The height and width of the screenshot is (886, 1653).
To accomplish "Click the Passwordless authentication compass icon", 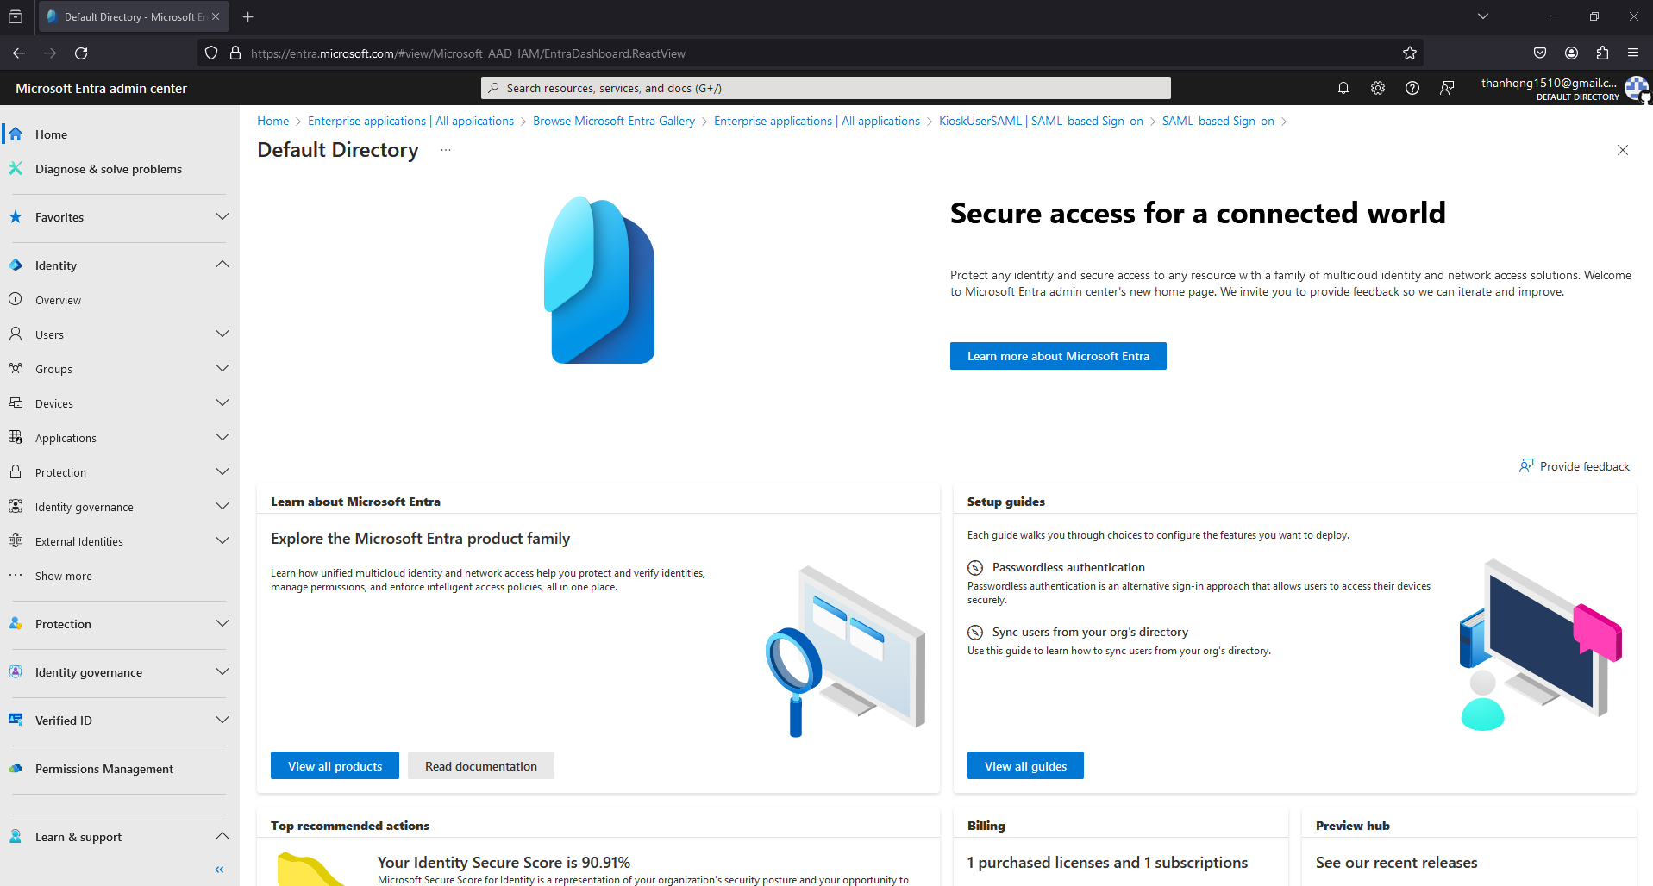I will 975,568.
